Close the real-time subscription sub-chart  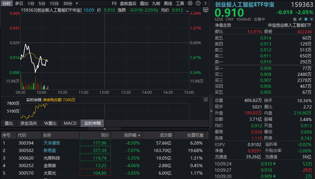pos(206,100)
